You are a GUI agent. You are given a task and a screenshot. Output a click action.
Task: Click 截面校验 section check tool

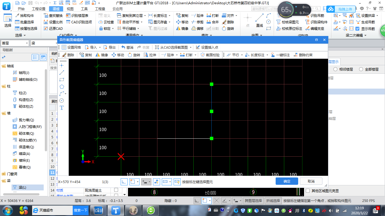[210, 55]
